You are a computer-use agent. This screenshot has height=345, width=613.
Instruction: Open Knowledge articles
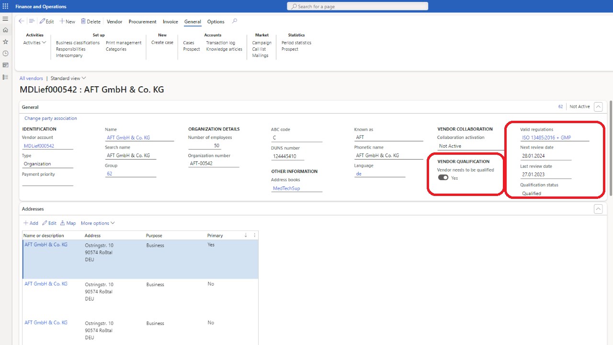[224, 49]
